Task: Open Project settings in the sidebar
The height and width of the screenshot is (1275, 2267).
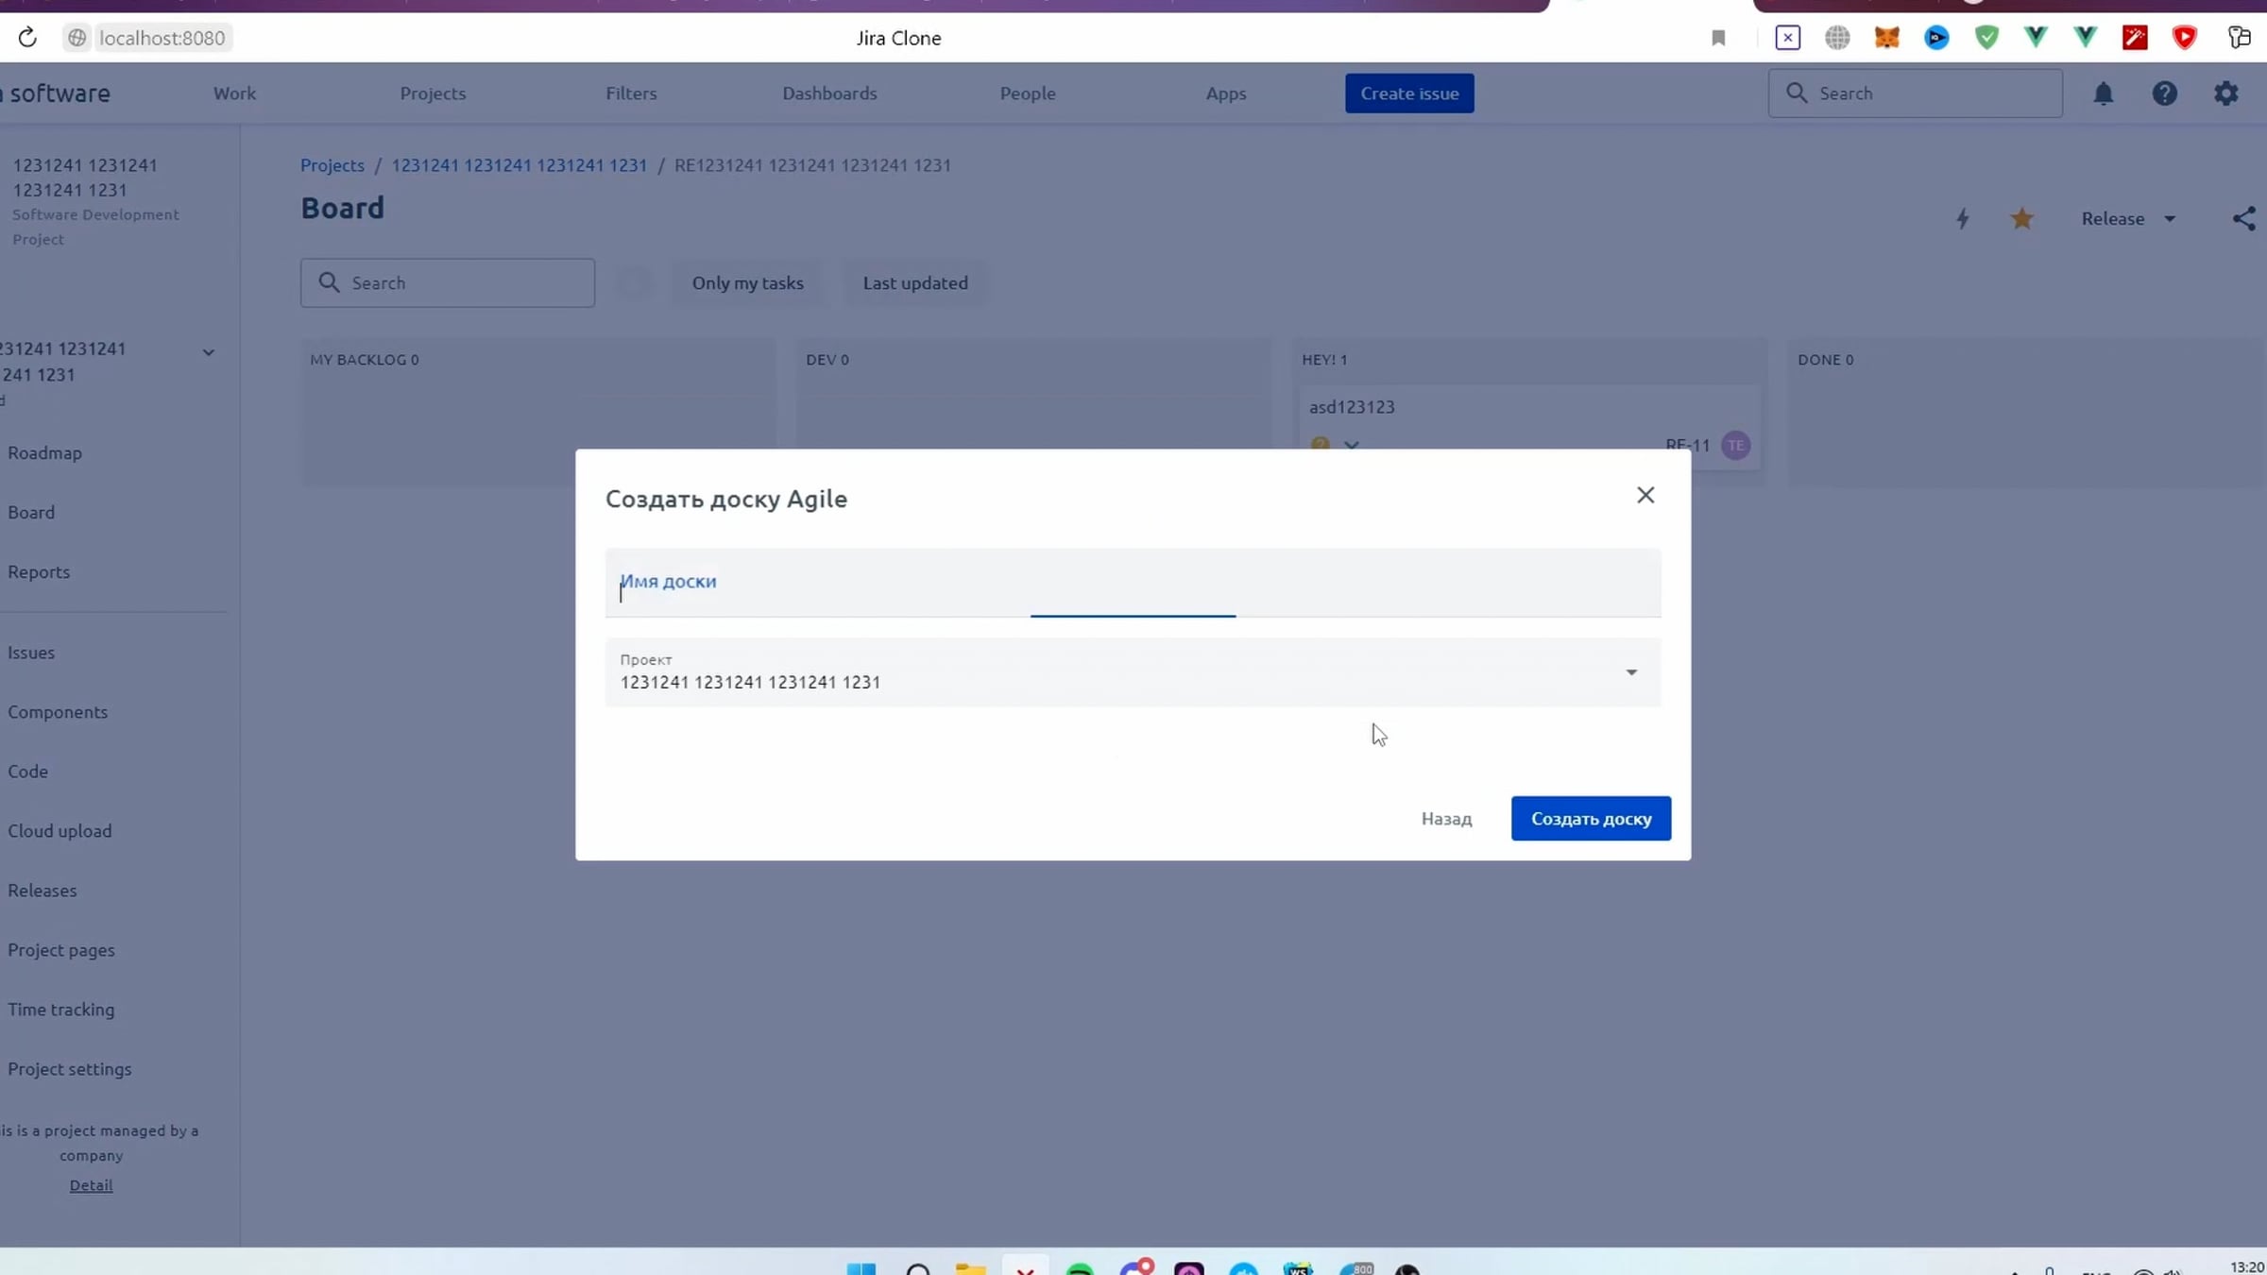Action: click(70, 1069)
